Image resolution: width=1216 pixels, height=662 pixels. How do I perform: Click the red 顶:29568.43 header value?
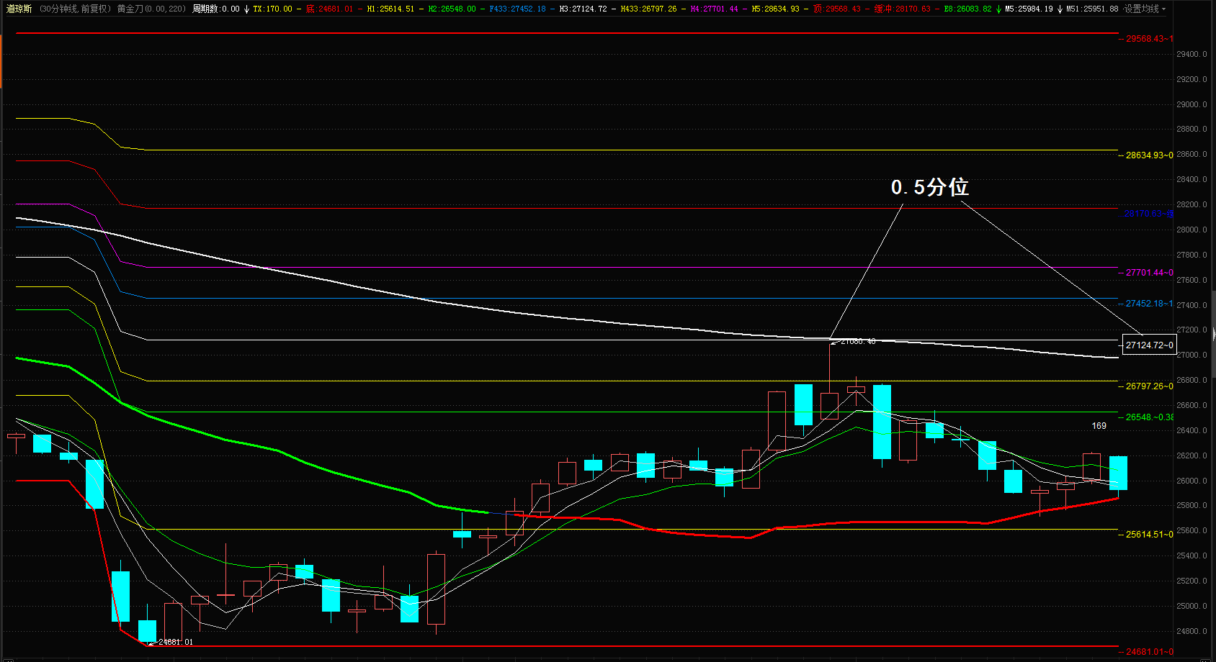(836, 9)
